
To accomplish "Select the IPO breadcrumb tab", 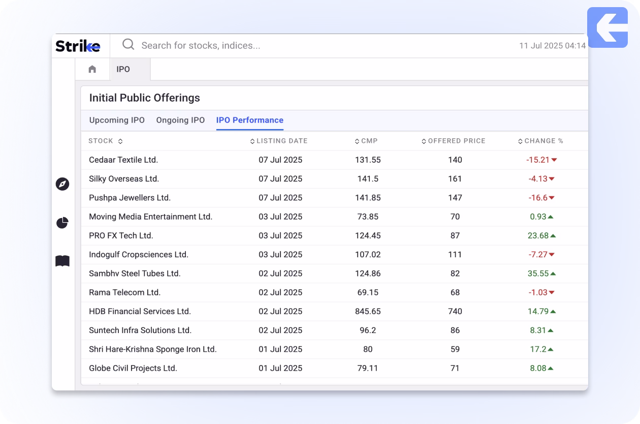I will (x=123, y=69).
